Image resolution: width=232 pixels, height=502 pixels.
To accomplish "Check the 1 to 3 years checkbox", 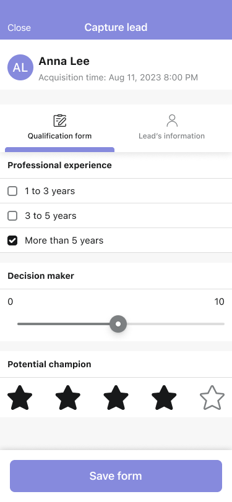I will click(12, 191).
